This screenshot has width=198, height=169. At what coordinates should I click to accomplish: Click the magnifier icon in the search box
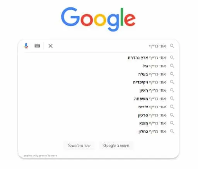pyautogui.click(x=172, y=46)
